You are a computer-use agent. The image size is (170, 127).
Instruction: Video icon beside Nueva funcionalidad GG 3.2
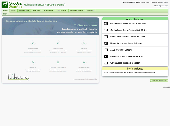tap(106, 30)
